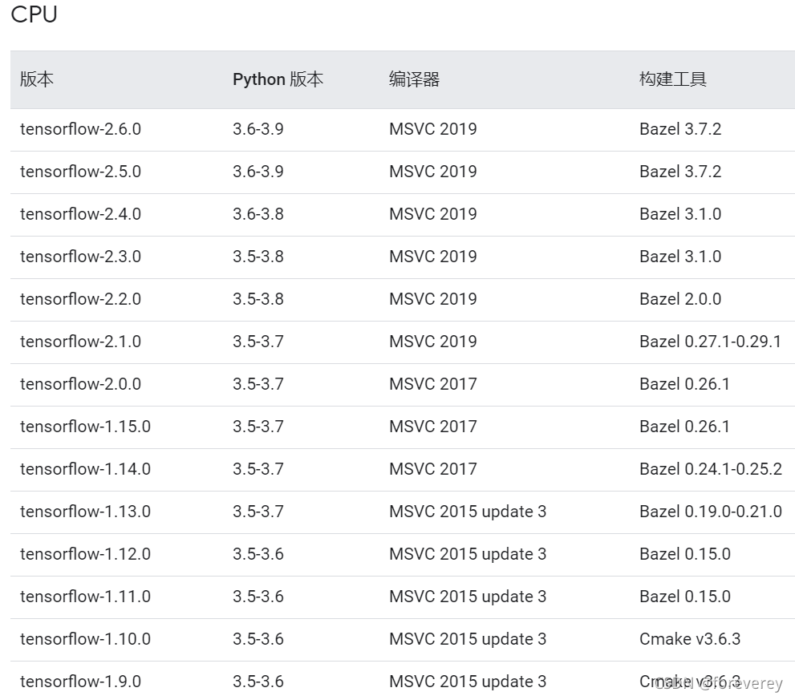Select Python 3.5-3.7 in tensorflow-1.13.0 row

point(258,512)
